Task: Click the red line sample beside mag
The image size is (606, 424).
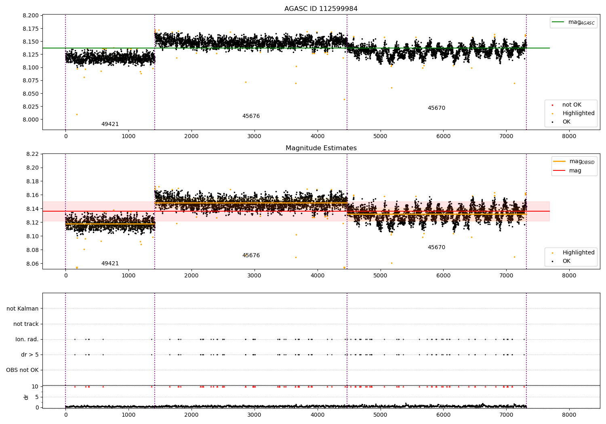Action: [560, 171]
